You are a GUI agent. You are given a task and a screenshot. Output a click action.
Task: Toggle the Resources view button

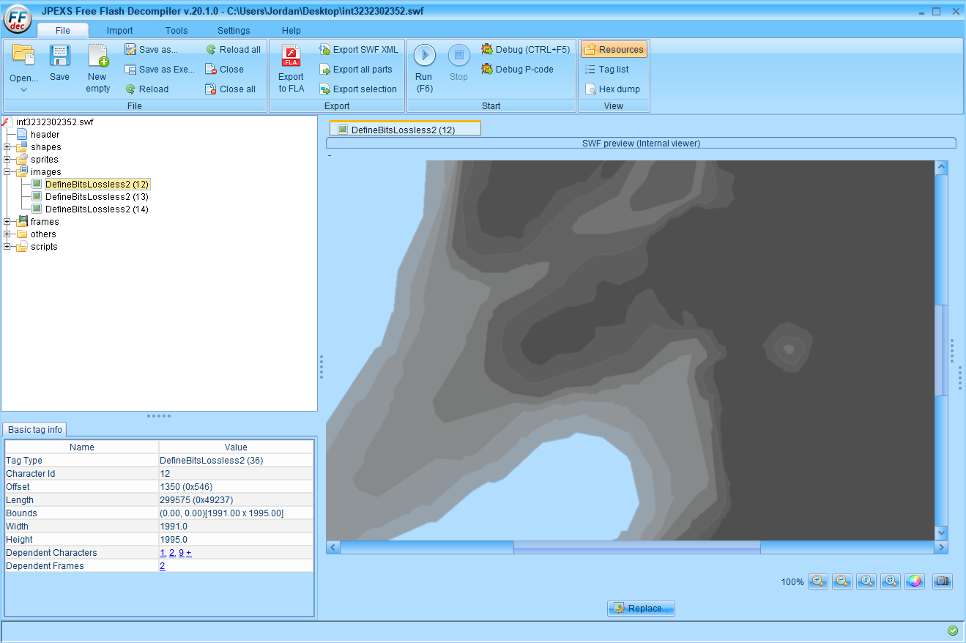pos(614,50)
